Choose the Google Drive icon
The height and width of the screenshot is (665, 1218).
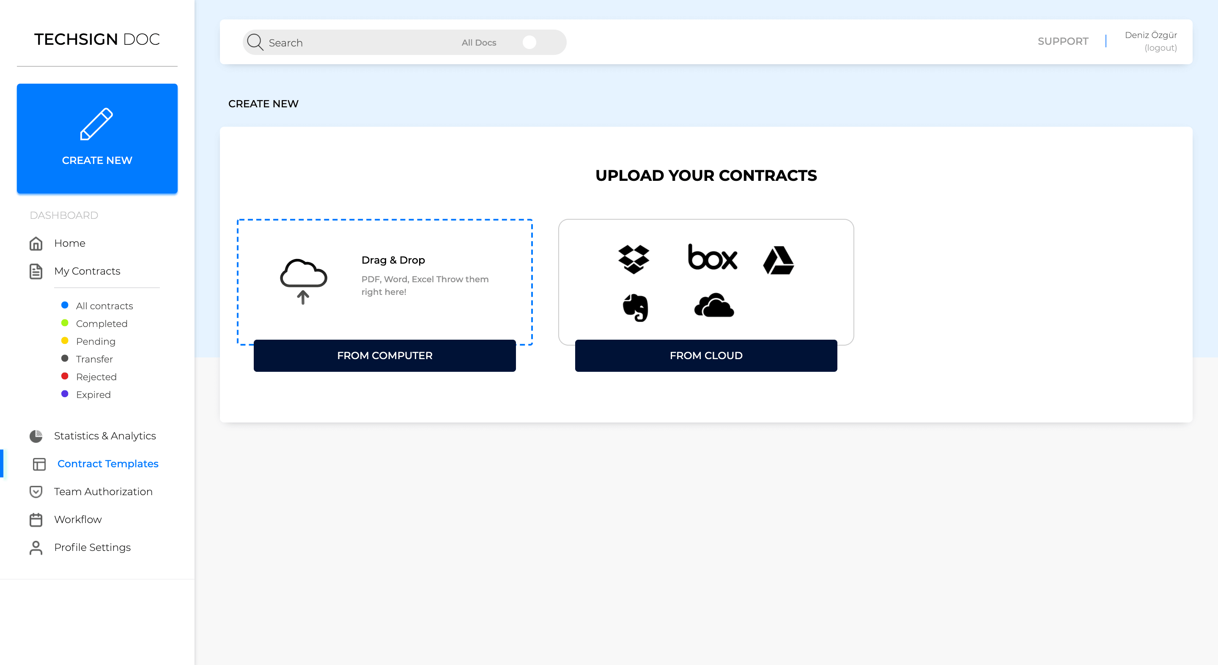point(778,260)
